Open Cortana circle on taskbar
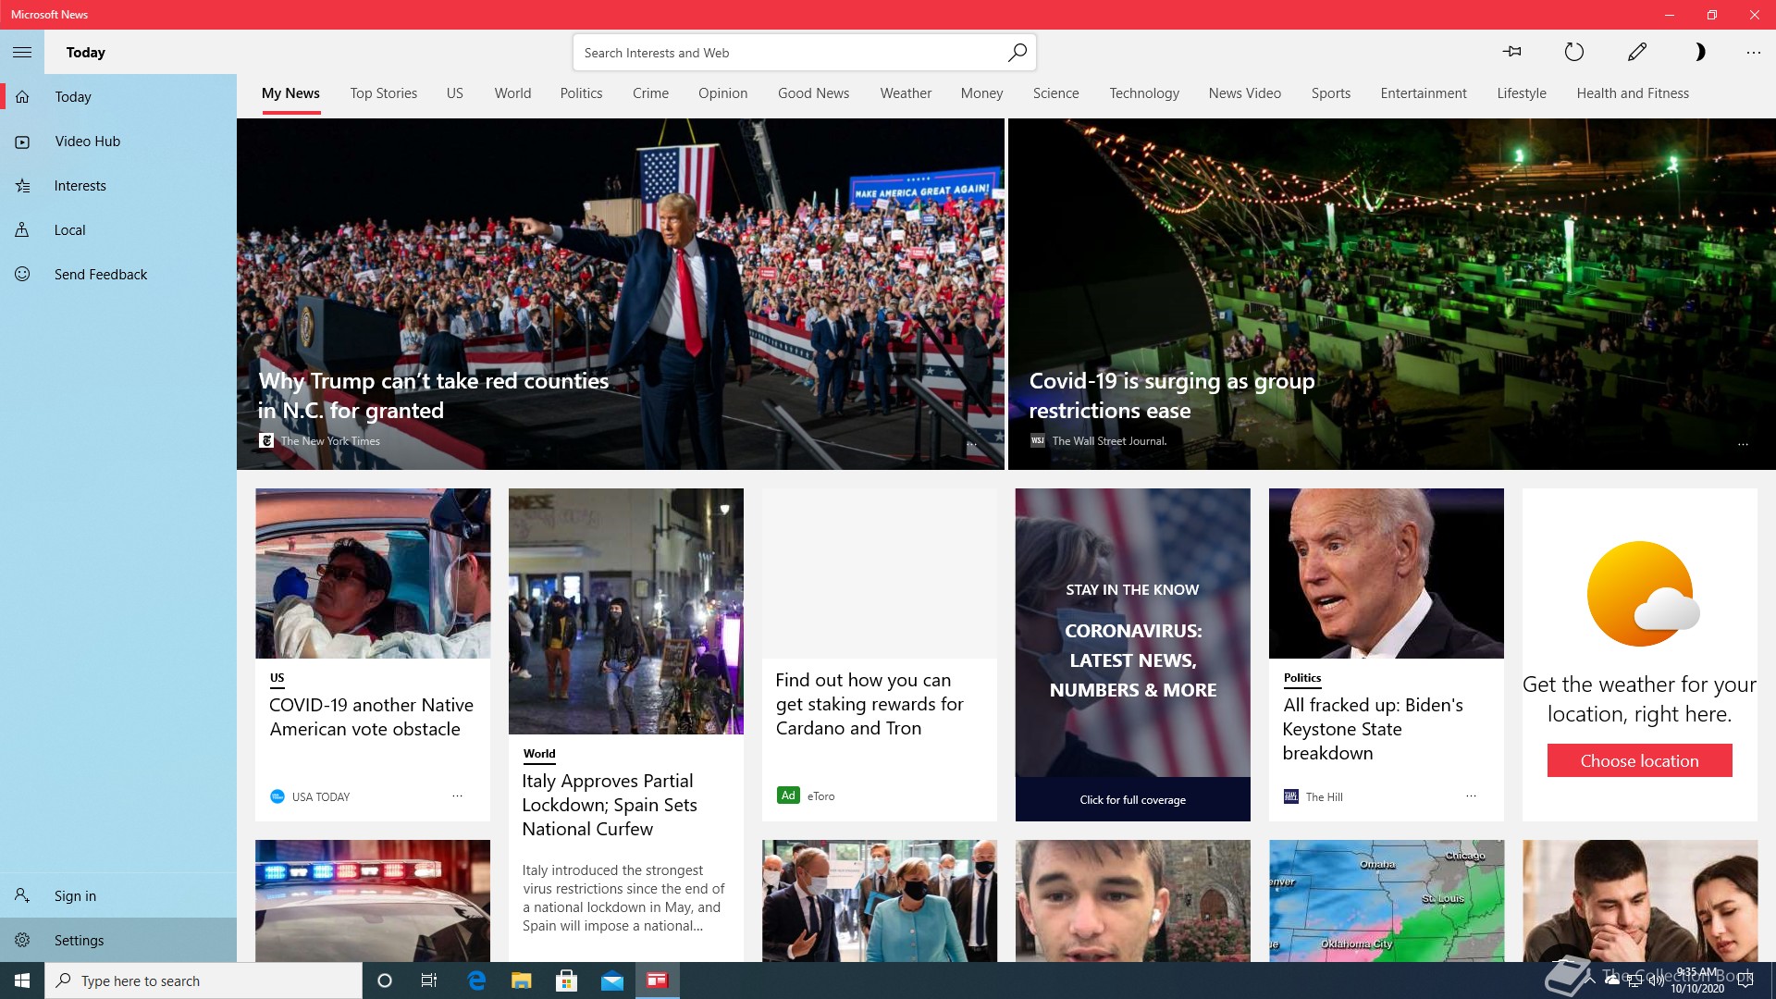This screenshot has height=999, width=1776. click(385, 980)
